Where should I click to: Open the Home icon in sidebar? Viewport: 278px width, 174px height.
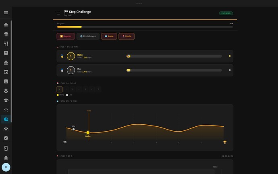(x=6, y=25)
